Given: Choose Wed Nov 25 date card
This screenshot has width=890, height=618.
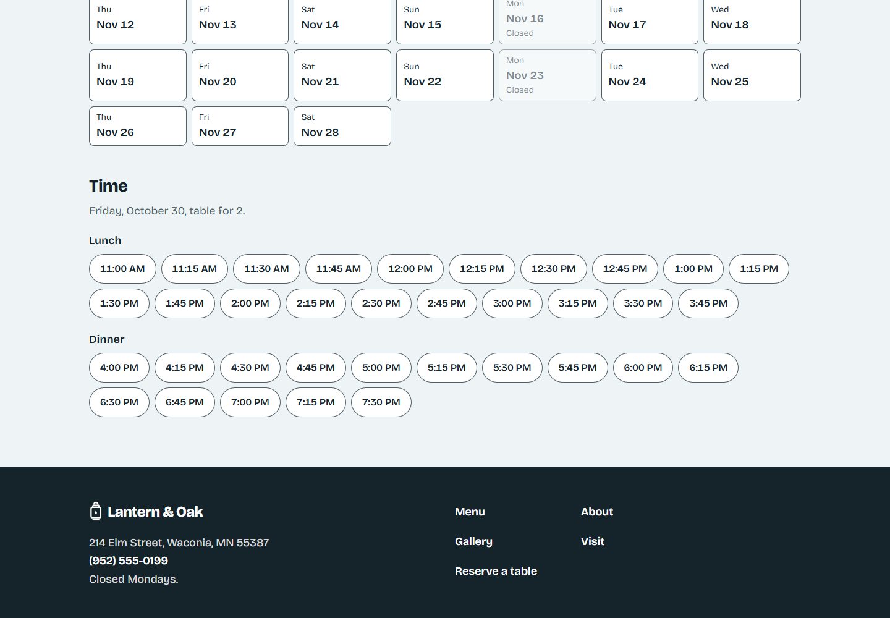Looking at the screenshot, I should pyautogui.click(x=752, y=75).
